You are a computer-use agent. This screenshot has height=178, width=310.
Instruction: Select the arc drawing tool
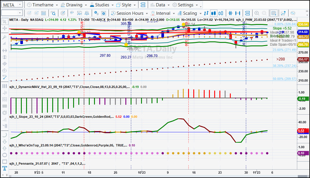coord(5,135)
